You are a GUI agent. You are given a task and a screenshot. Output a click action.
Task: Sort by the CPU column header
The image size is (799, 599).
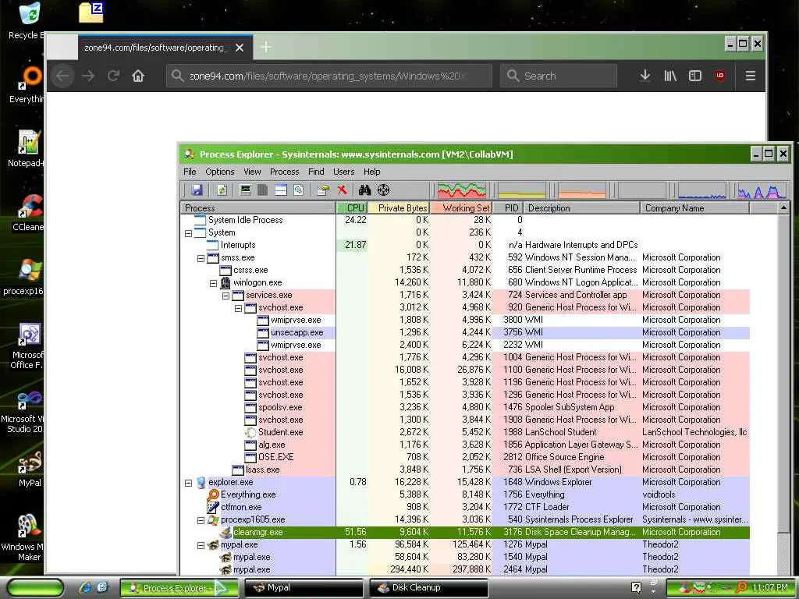coord(351,207)
